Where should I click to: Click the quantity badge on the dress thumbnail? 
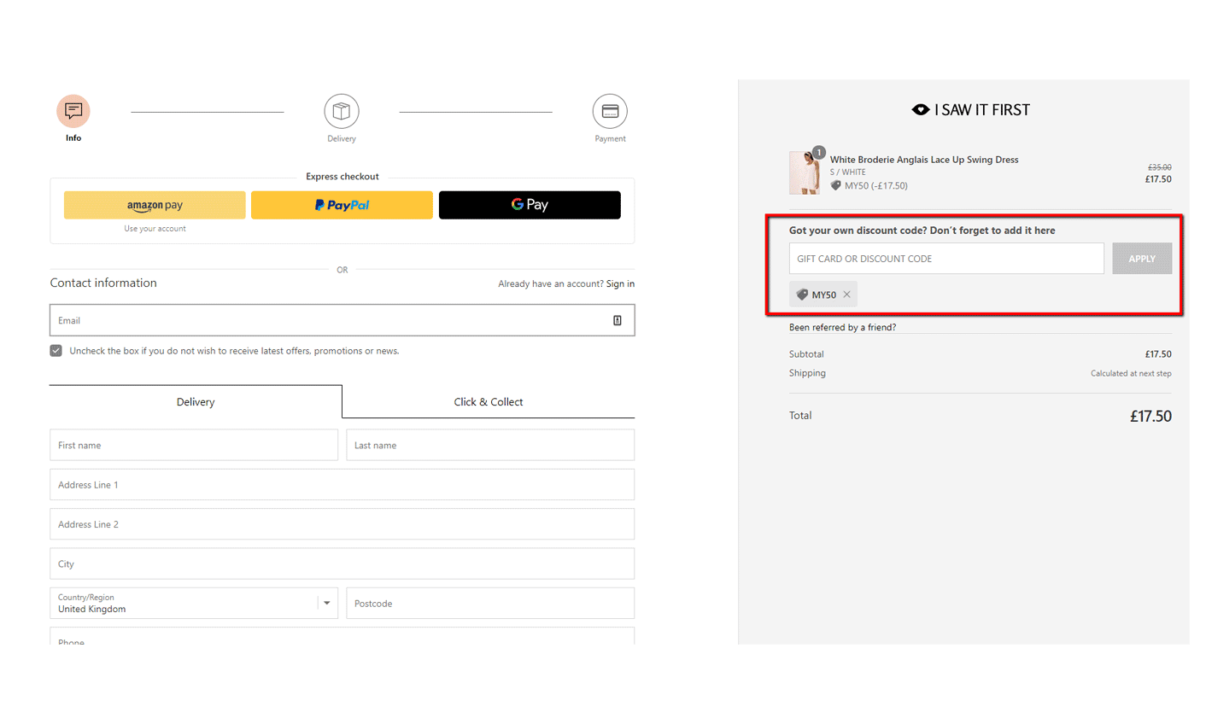(x=818, y=153)
